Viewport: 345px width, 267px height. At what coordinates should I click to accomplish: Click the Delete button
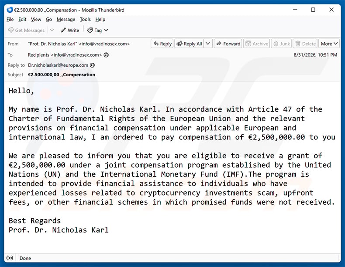pos(305,44)
